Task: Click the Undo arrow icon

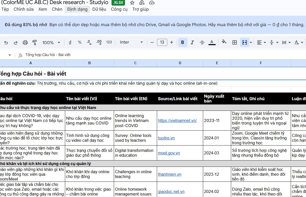Action: (6, 42)
